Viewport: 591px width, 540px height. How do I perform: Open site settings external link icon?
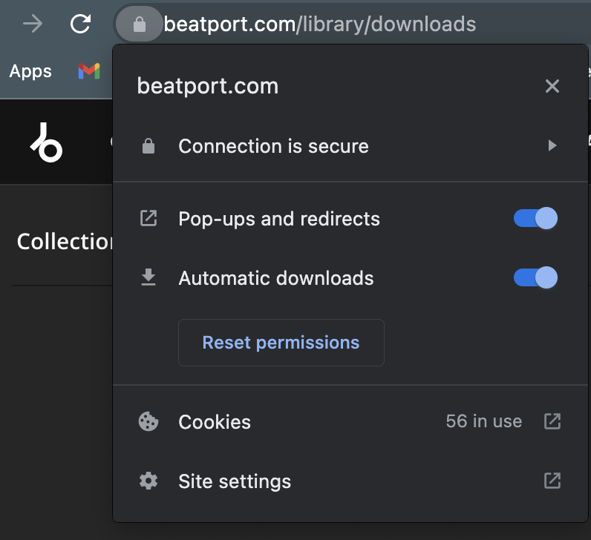[x=552, y=481]
